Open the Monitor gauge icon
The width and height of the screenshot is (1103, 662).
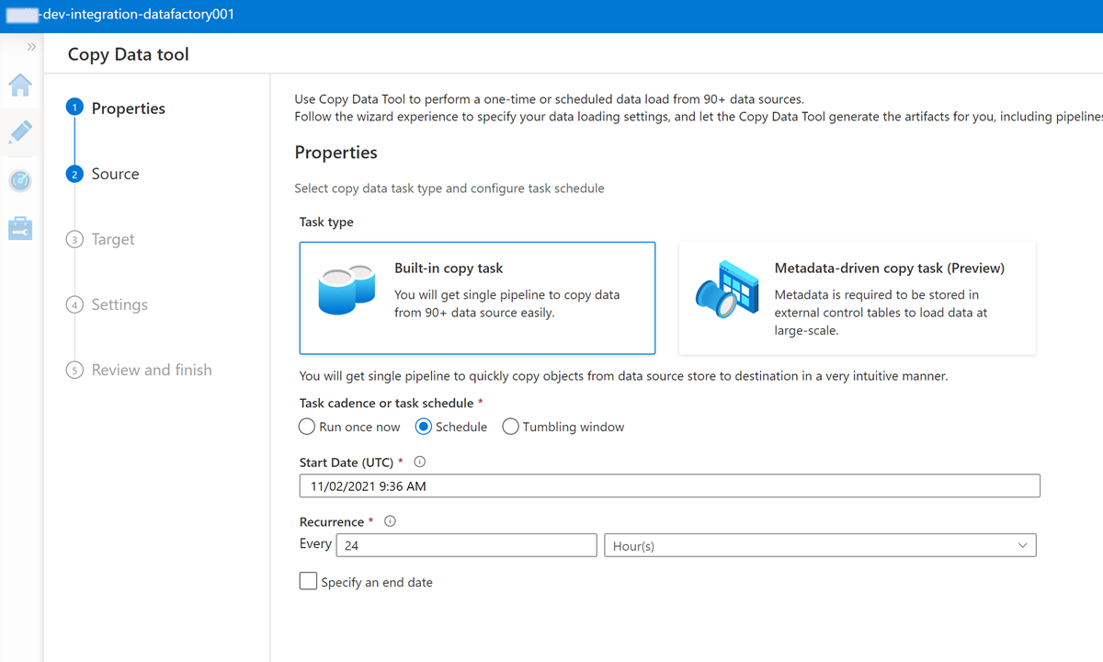click(x=20, y=180)
